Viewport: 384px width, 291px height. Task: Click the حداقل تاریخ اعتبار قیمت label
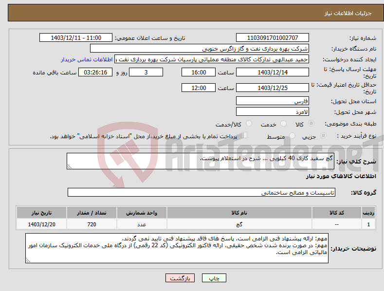[344, 88]
